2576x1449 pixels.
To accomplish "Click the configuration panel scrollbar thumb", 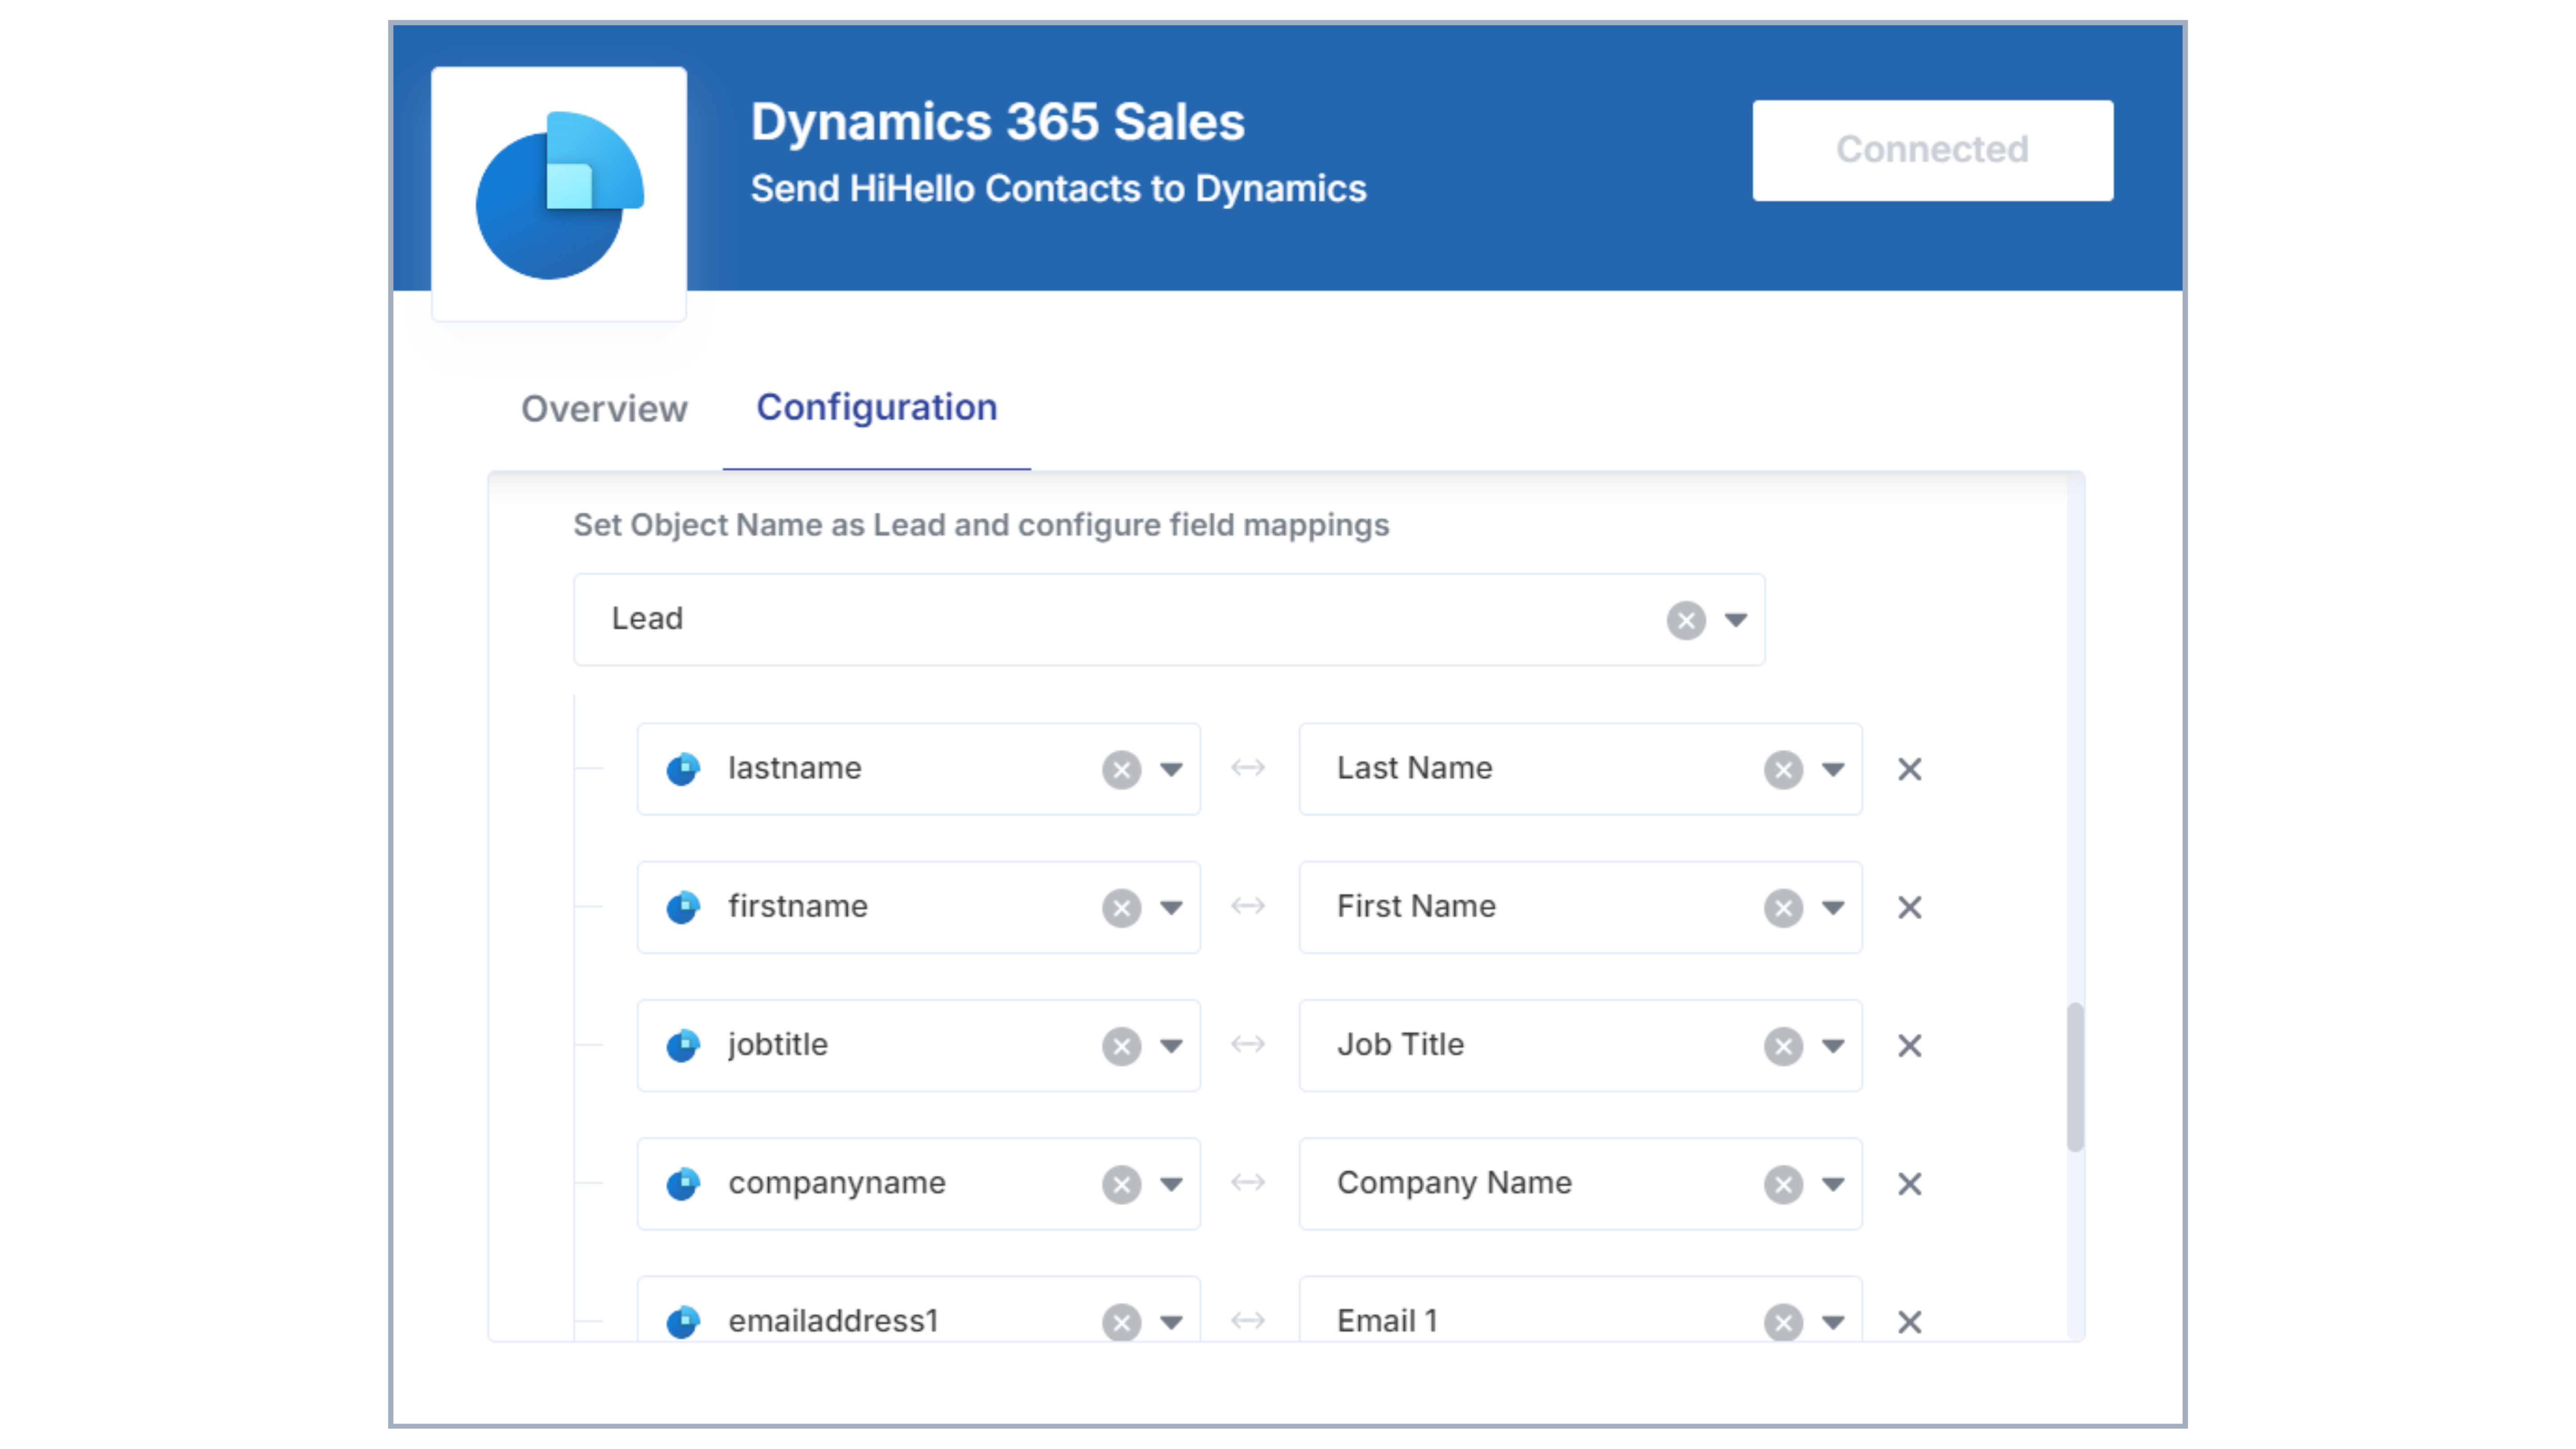I will pyautogui.click(x=2075, y=1077).
